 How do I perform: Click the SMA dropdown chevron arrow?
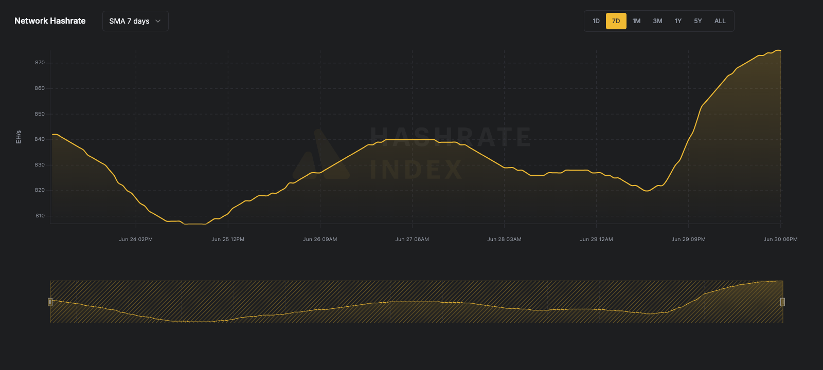click(x=158, y=21)
